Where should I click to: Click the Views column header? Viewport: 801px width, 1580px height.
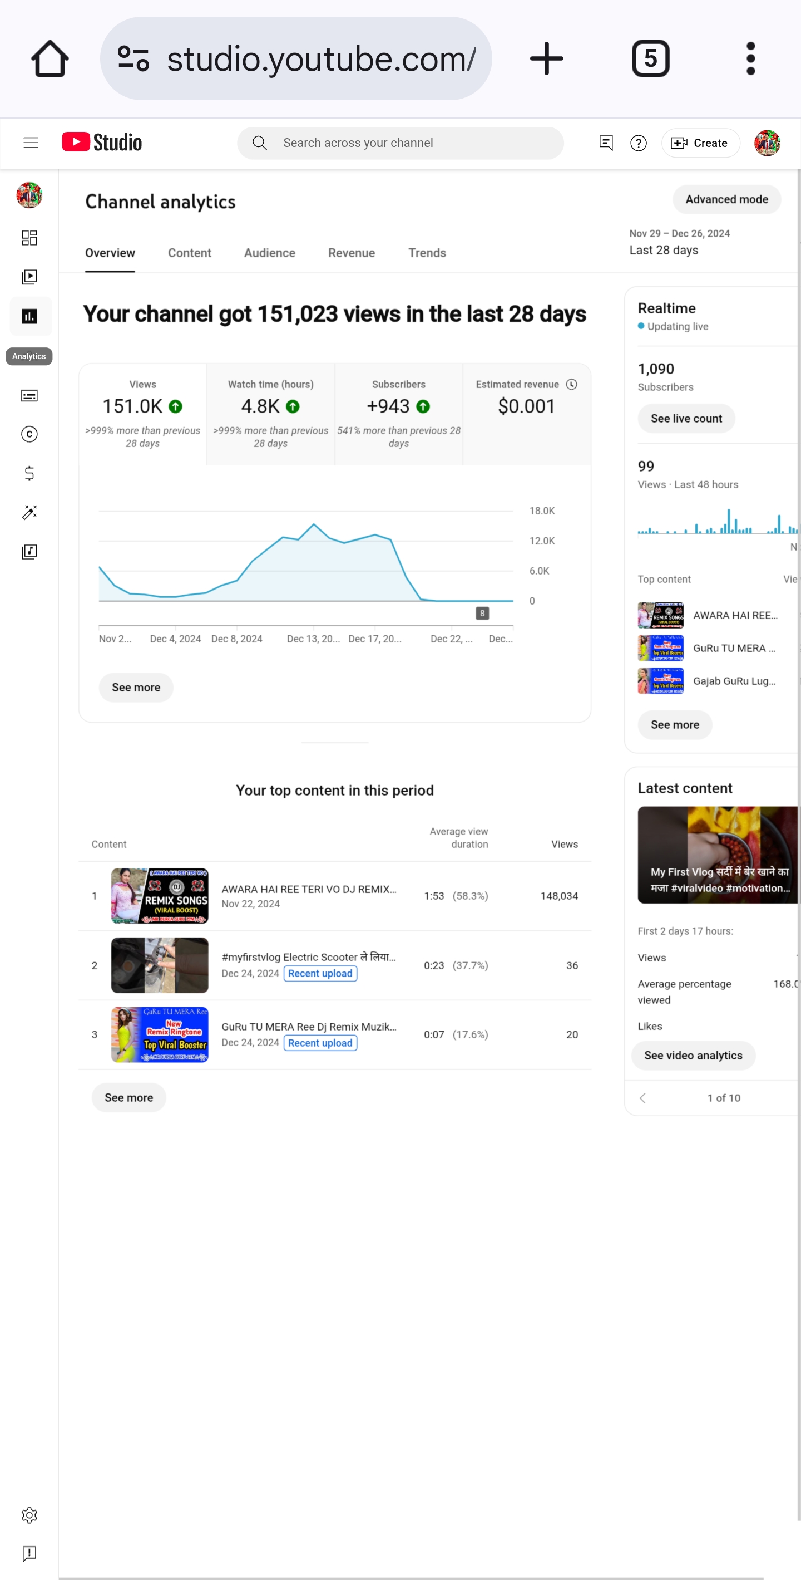click(565, 845)
